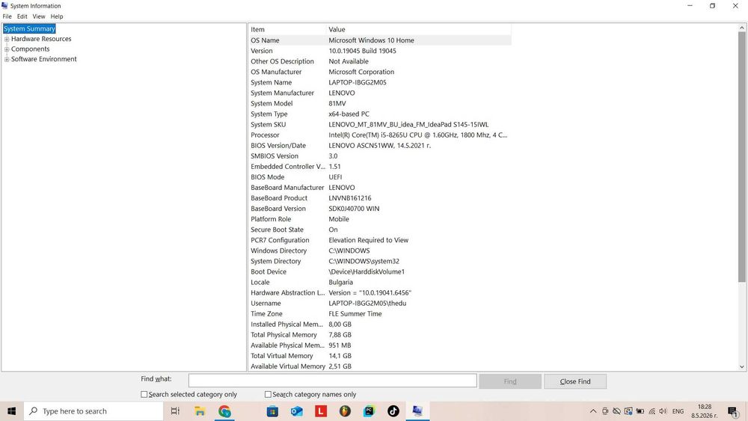Viewport: 748px width, 421px height.
Task: Open the File menu
Action: 7,16
